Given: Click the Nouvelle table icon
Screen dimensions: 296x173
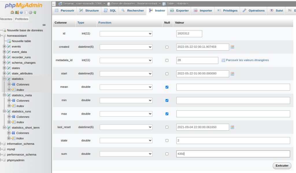Looking at the screenshot, I should 9,41.
